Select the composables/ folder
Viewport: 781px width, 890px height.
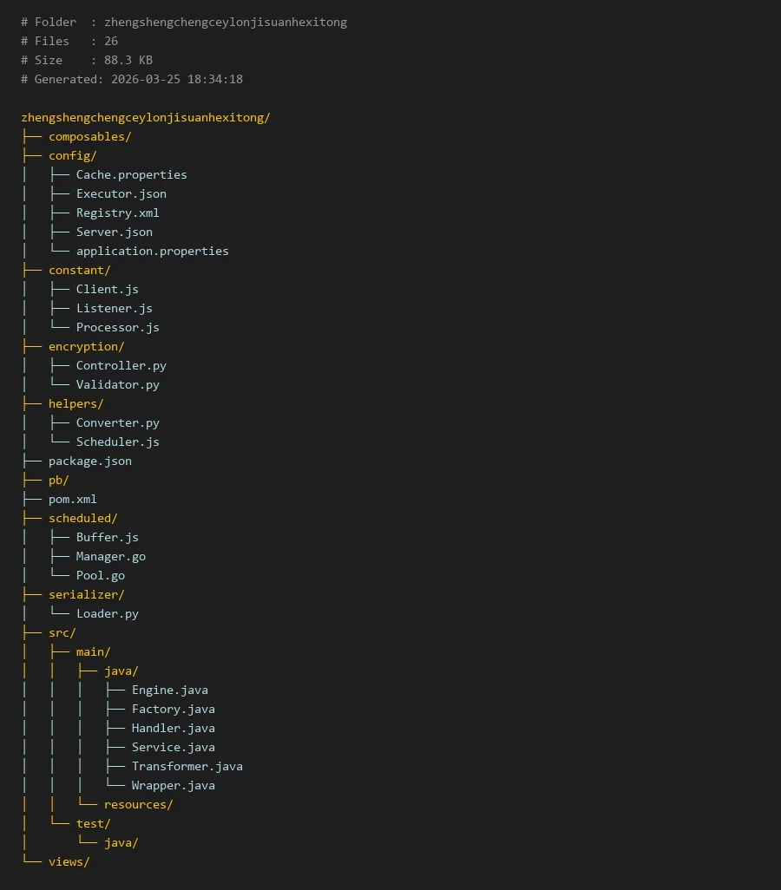pyautogui.click(x=90, y=136)
